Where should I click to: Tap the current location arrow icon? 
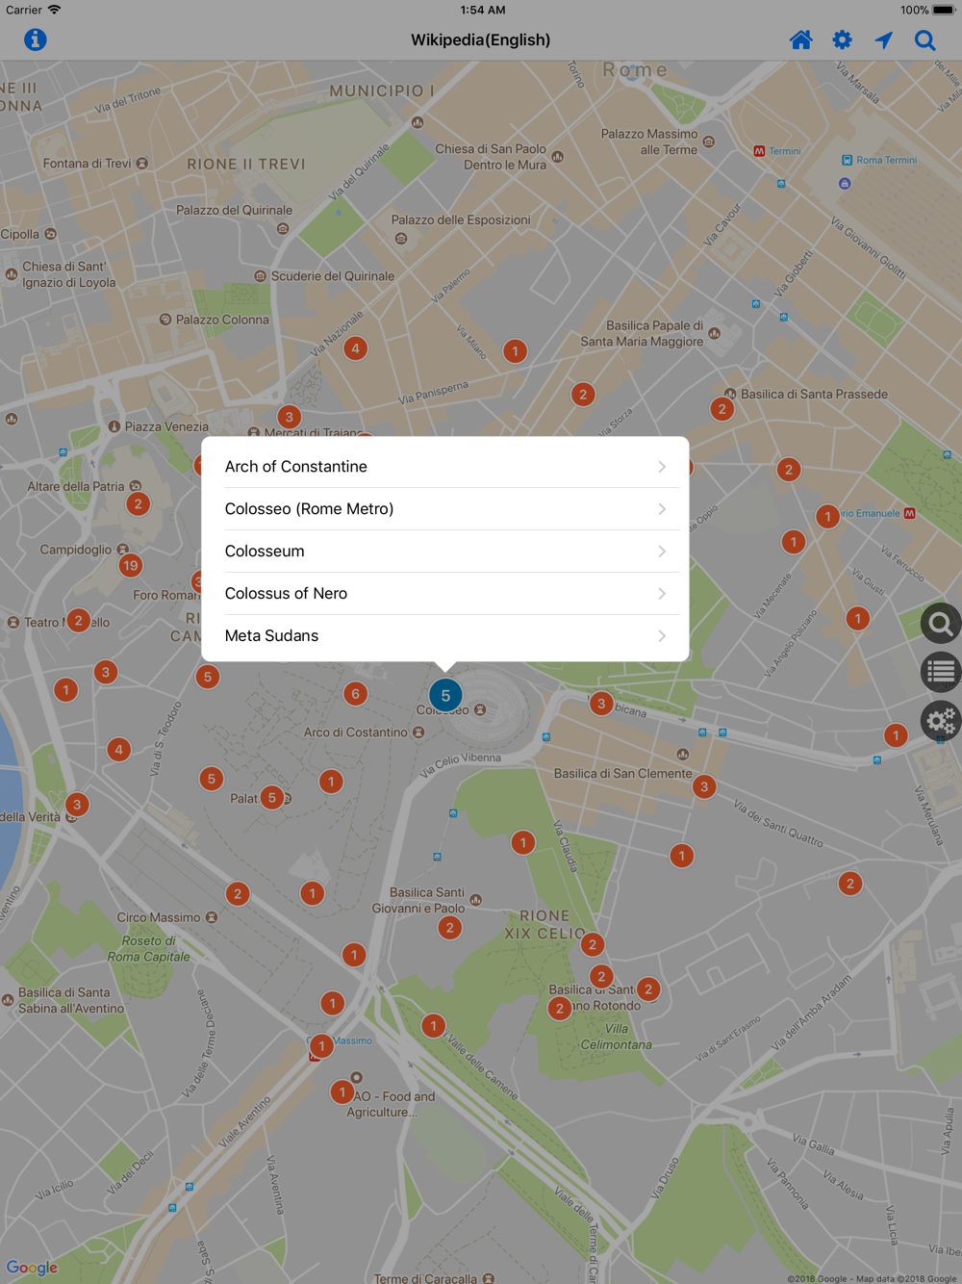click(x=883, y=39)
